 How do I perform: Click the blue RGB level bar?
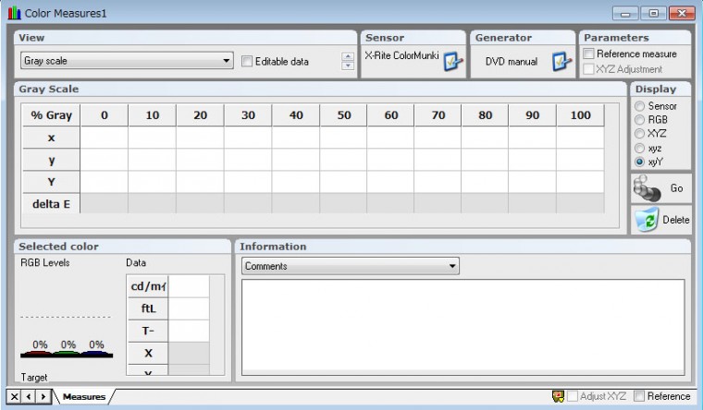(x=95, y=353)
